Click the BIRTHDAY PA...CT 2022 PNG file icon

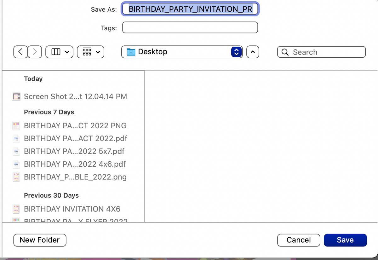(x=16, y=126)
